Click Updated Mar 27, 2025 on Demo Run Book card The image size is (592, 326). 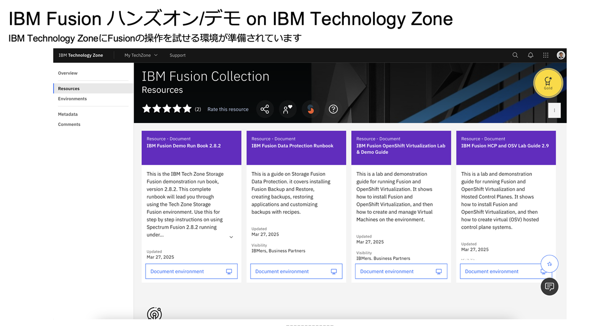coord(160,254)
